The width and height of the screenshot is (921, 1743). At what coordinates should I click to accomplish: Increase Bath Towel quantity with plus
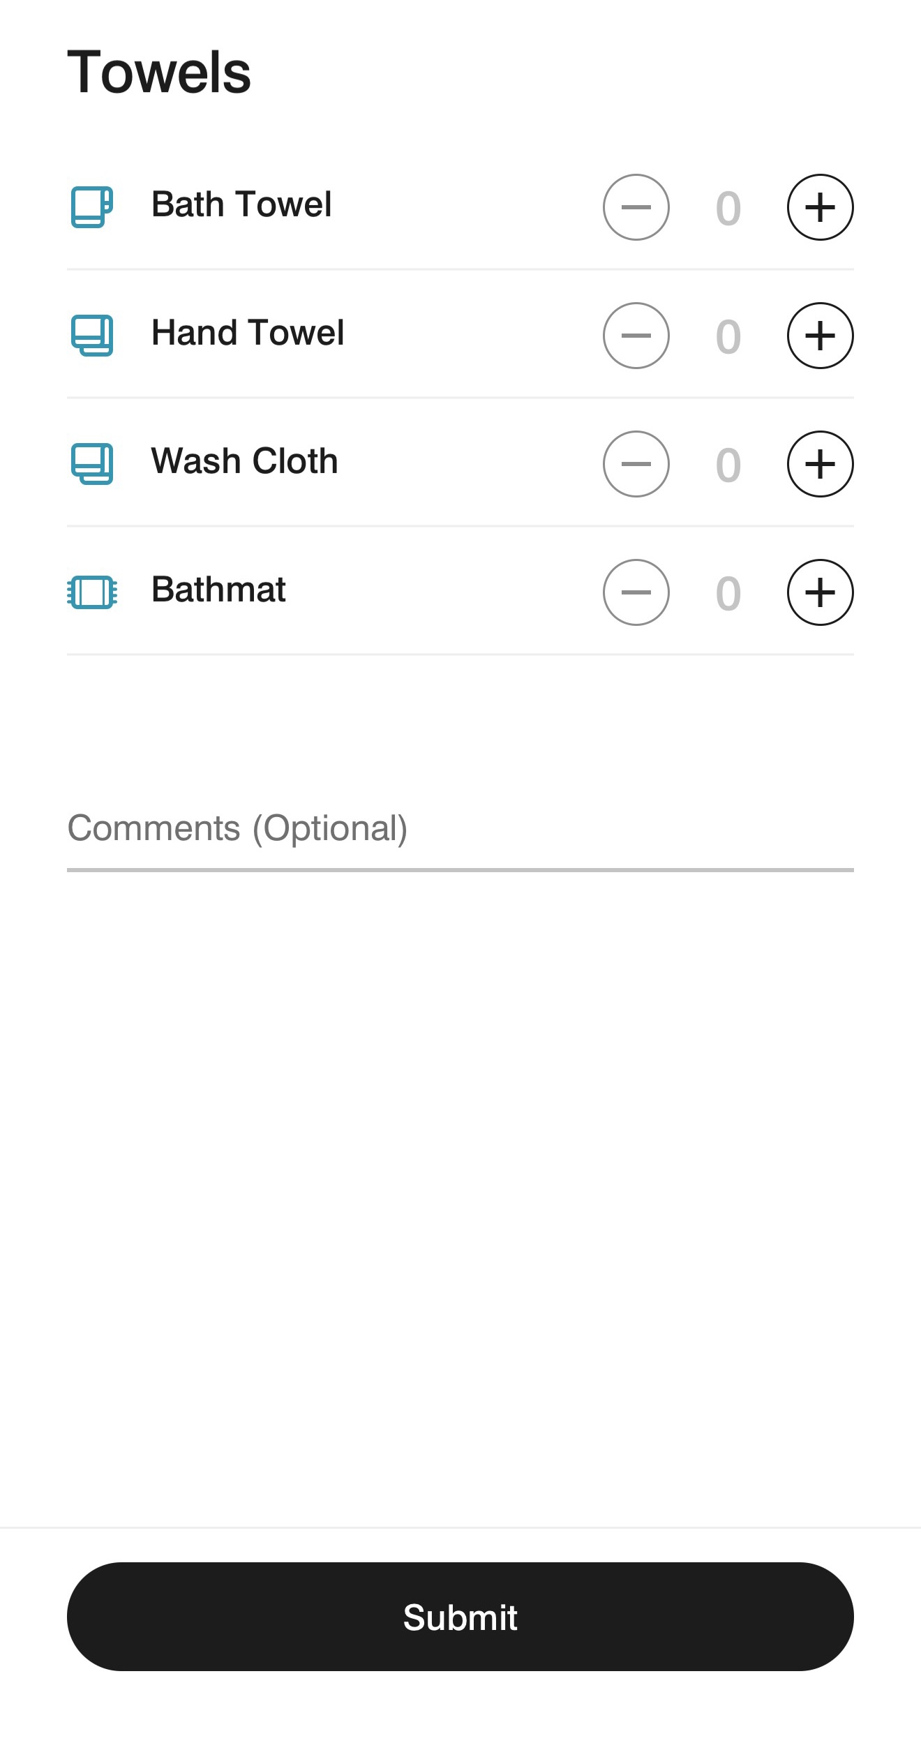tap(820, 207)
